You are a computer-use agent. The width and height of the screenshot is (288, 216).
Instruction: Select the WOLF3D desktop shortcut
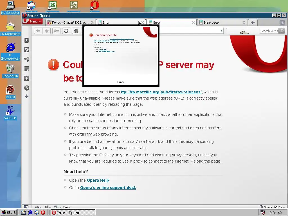pos(10,113)
